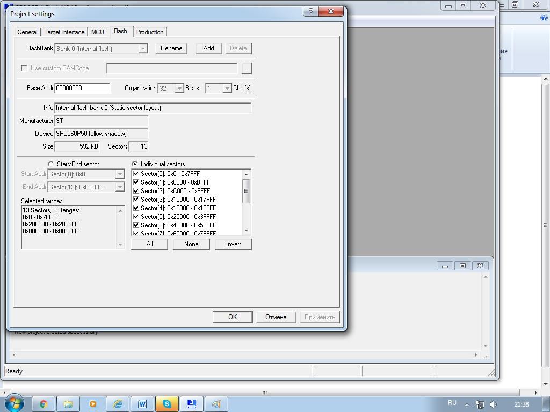Click the Base Addr input field
This screenshot has width=550, height=412.
(x=82, y=88)
